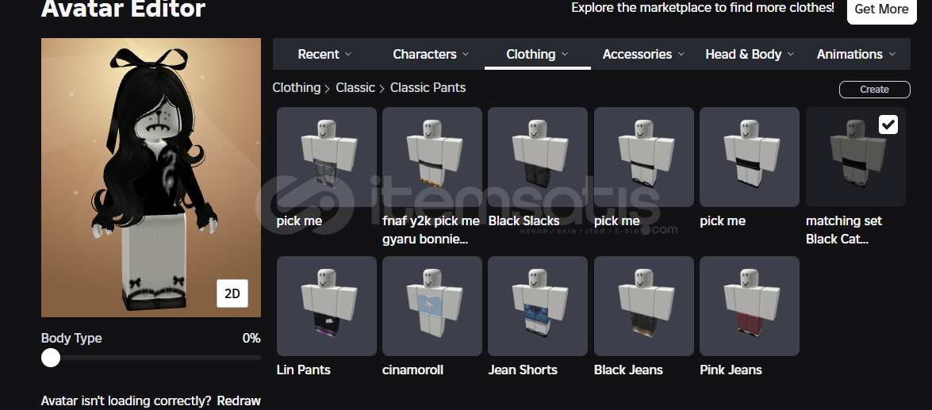Click the Avatar Editor heading
The width and height of the screenshot is (932, 410).
pos(123,9)
